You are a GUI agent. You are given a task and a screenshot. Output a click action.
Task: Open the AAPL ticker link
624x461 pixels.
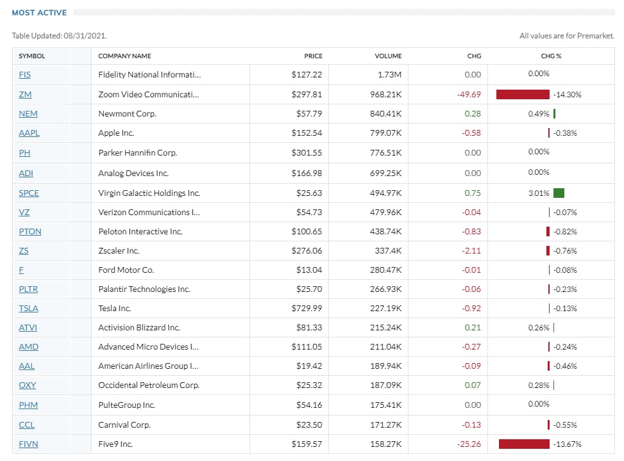[29, 133]
